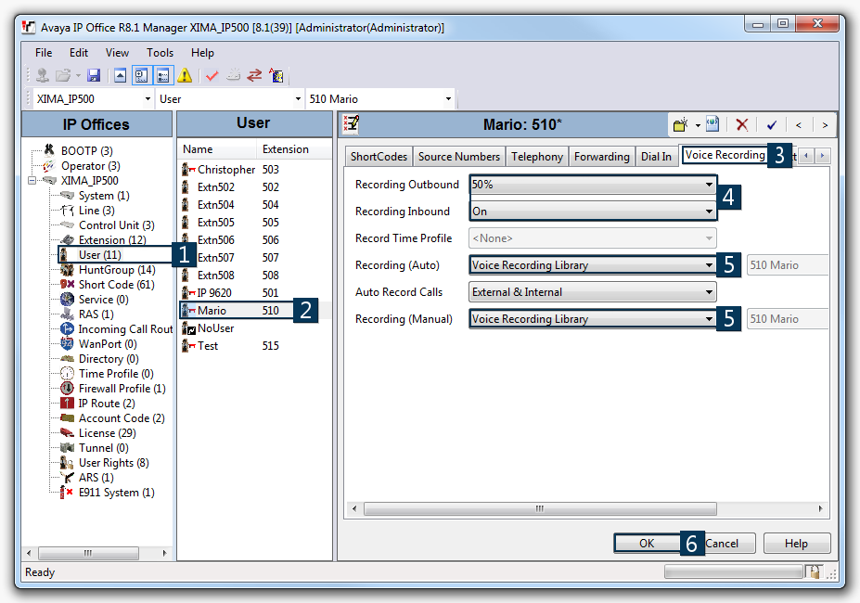The image size is (860, 603).
Task: Open the Tools menu
Action: tap(160, 53)
